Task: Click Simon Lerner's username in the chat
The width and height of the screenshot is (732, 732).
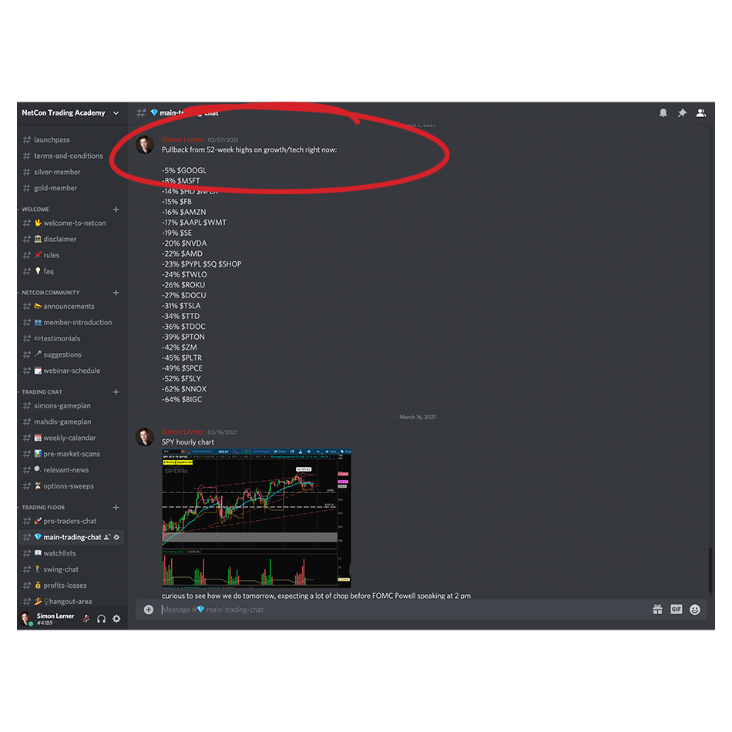Action: click(182, 139)
